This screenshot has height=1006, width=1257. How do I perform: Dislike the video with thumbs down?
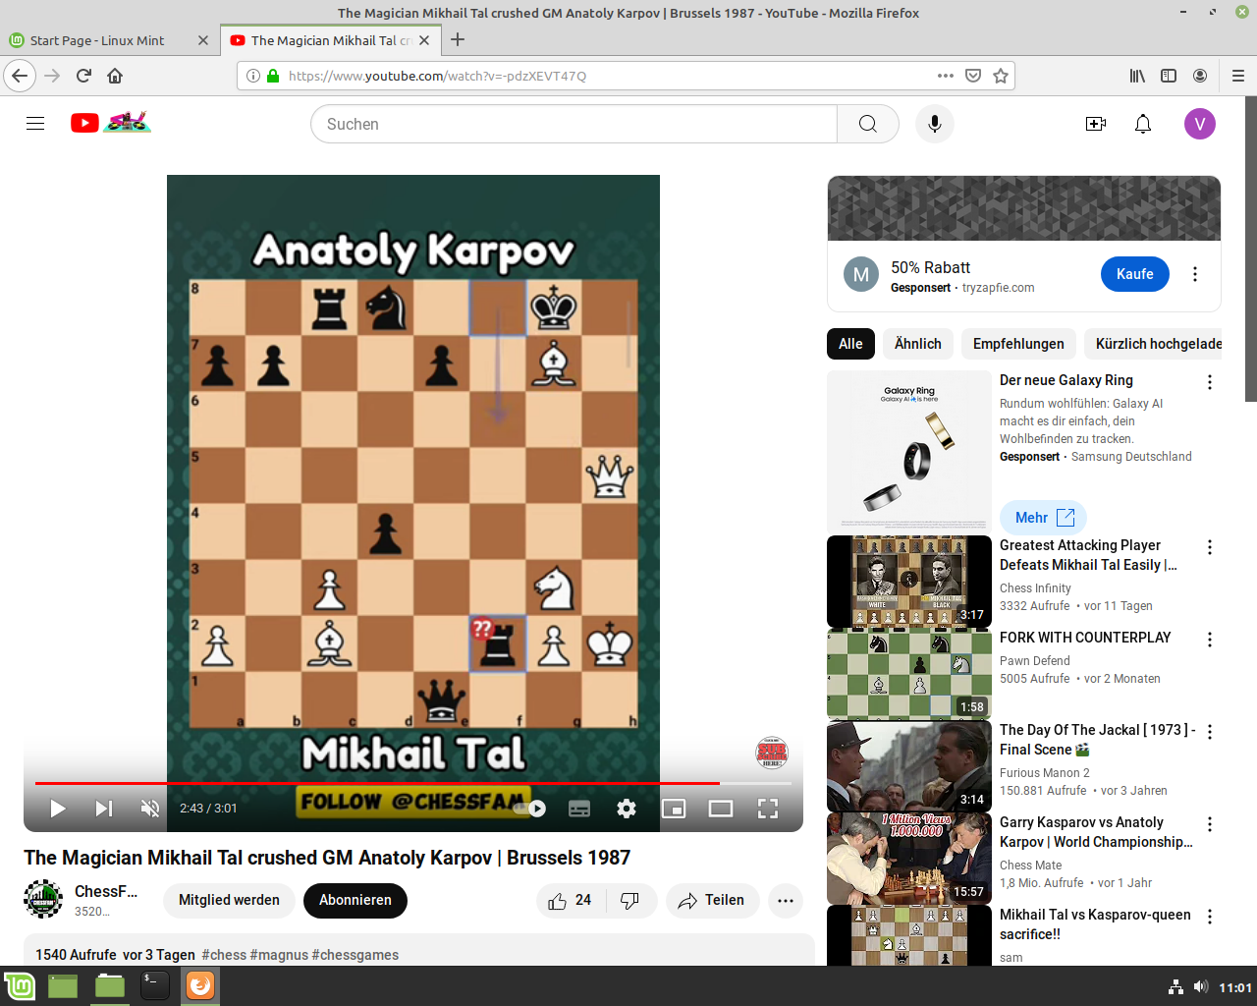(x=631, y=901)
